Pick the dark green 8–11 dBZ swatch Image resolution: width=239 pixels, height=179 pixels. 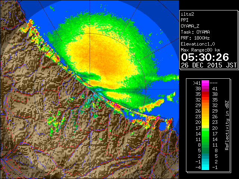(205, 145)
